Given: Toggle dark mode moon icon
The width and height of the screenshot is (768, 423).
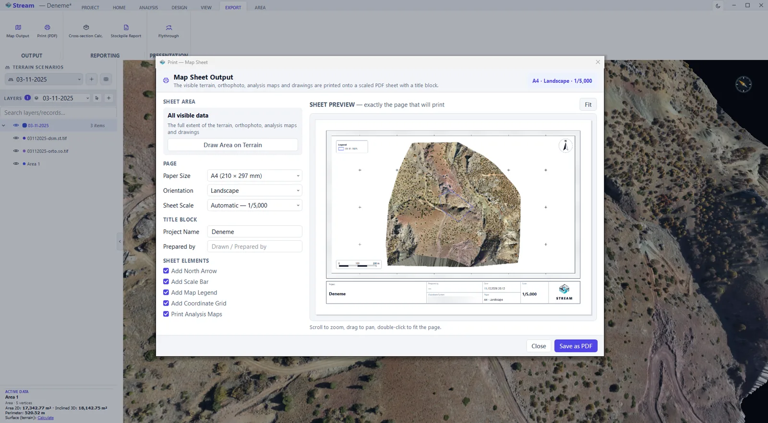Looking at the screenshot, I should 718,6.
